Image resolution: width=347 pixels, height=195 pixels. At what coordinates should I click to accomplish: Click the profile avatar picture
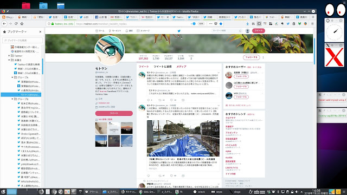click(110, 50)
